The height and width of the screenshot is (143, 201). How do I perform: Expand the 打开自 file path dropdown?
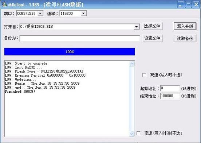pyautogui.click(x=137, y=27)
